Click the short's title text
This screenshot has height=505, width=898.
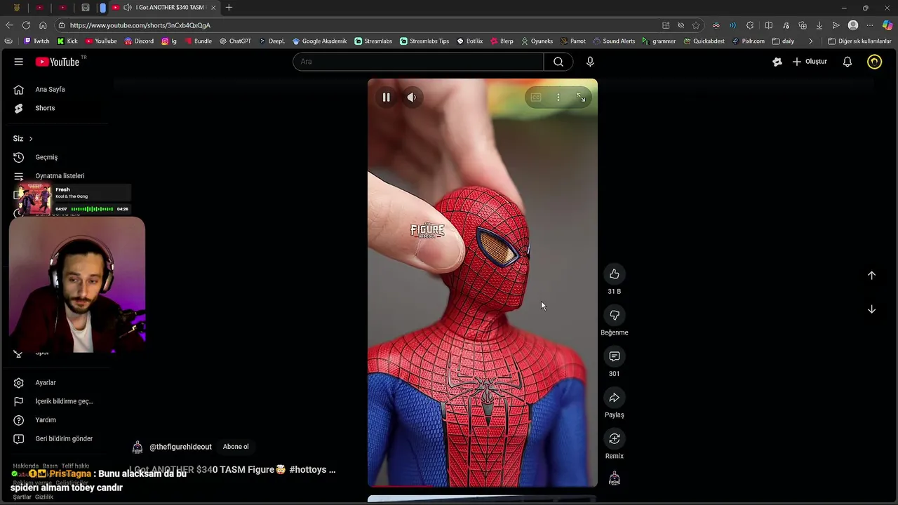(233, 470)
